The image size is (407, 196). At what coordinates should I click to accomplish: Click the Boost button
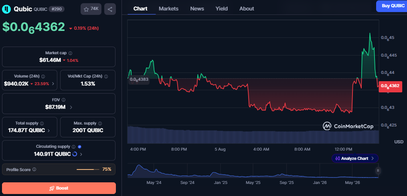(59, 188)
